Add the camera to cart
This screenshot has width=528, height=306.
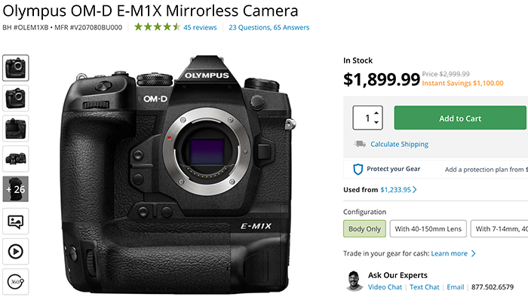pos(460,118)
